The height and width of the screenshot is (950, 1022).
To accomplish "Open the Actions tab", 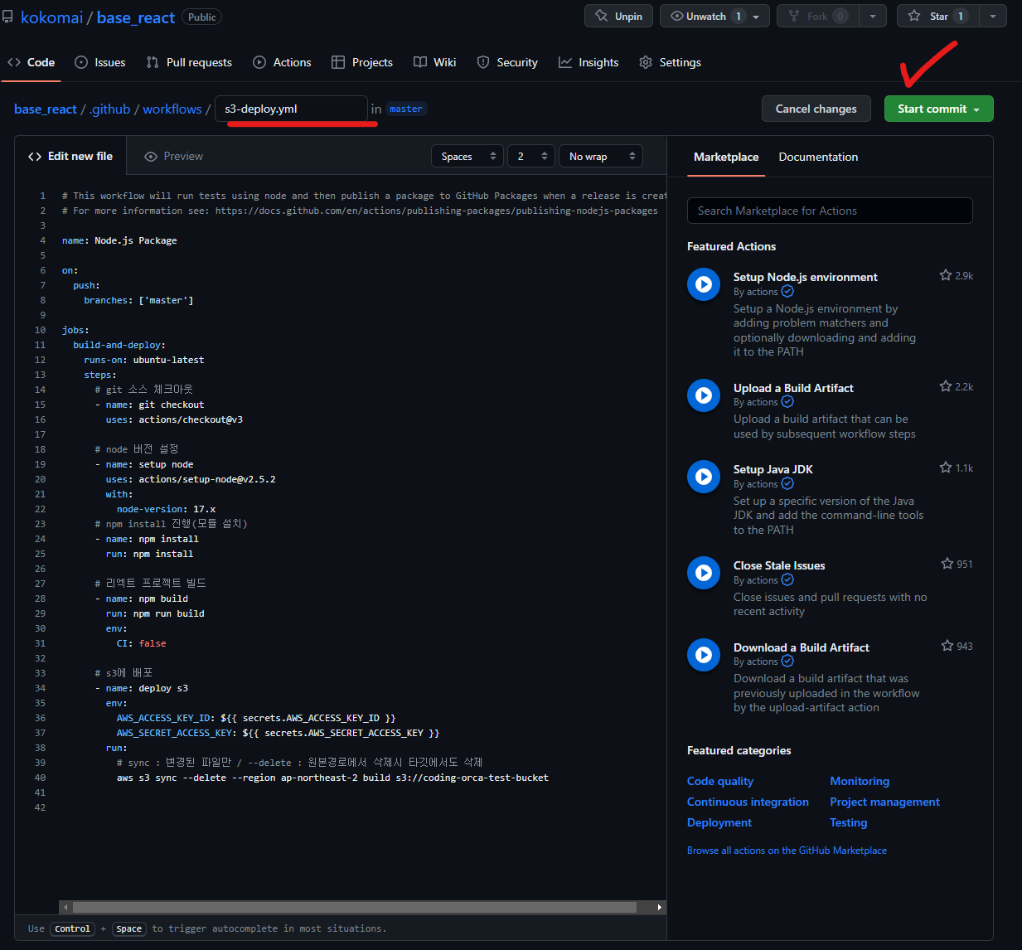I will pyautogui.click(x=283, y=62).
